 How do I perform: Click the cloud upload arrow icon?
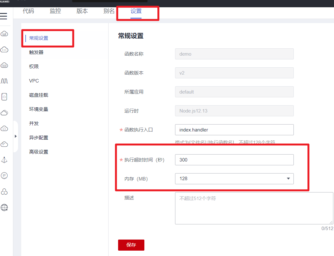(x=4, y=128)
